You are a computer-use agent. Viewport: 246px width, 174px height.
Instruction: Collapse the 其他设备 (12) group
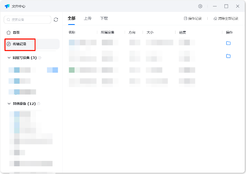9,103
